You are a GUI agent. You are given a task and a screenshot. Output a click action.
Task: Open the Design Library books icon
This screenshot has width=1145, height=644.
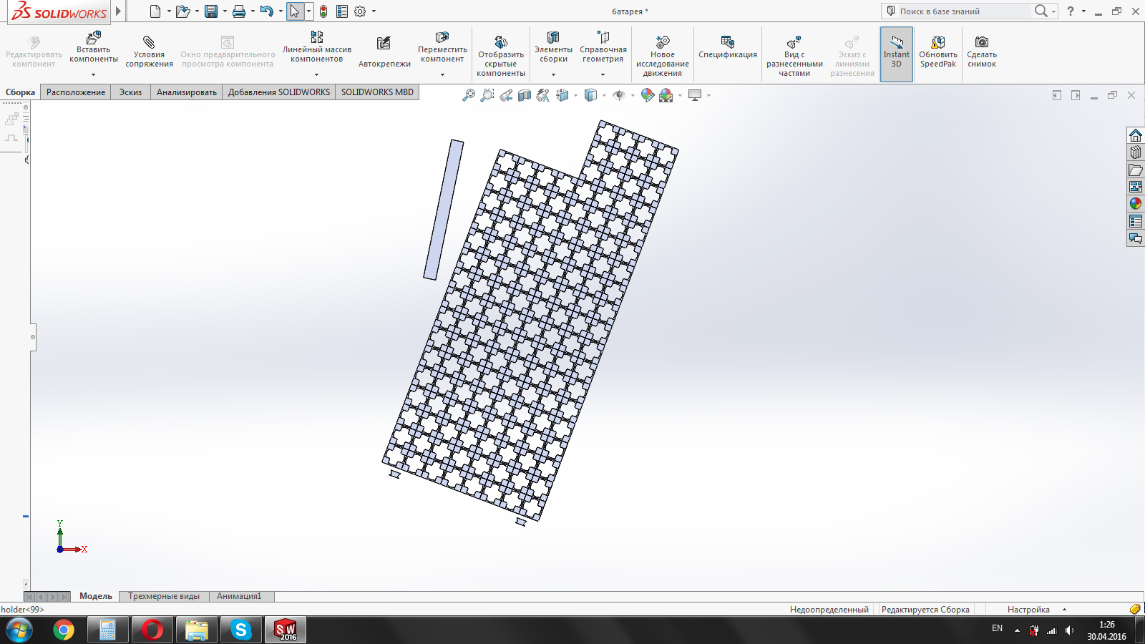coord(1136,152)
